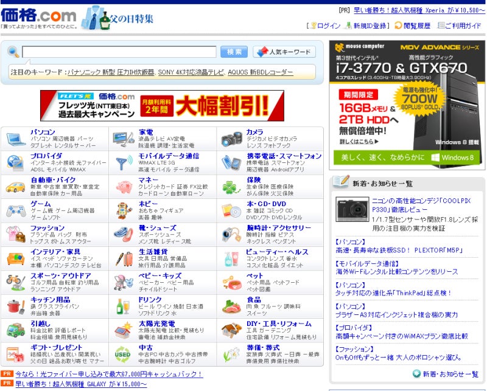The height and width of the screenshot is (391, 487).
Task: Open the WiMAXプラン徹底比較 news link
Action: [402, 336]
